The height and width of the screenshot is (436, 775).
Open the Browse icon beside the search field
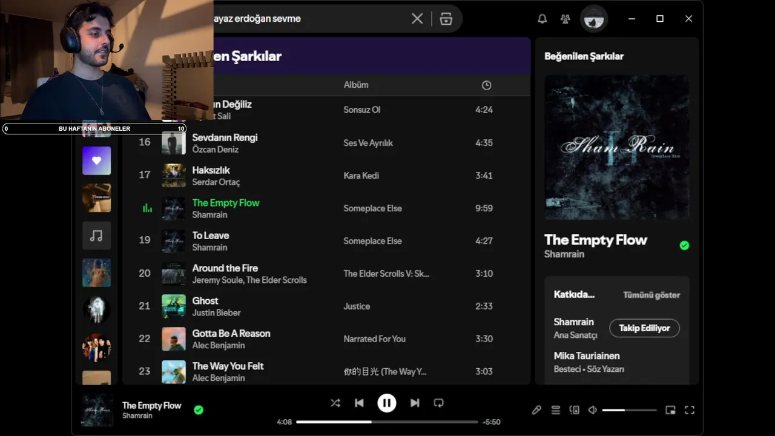point(446,19)
